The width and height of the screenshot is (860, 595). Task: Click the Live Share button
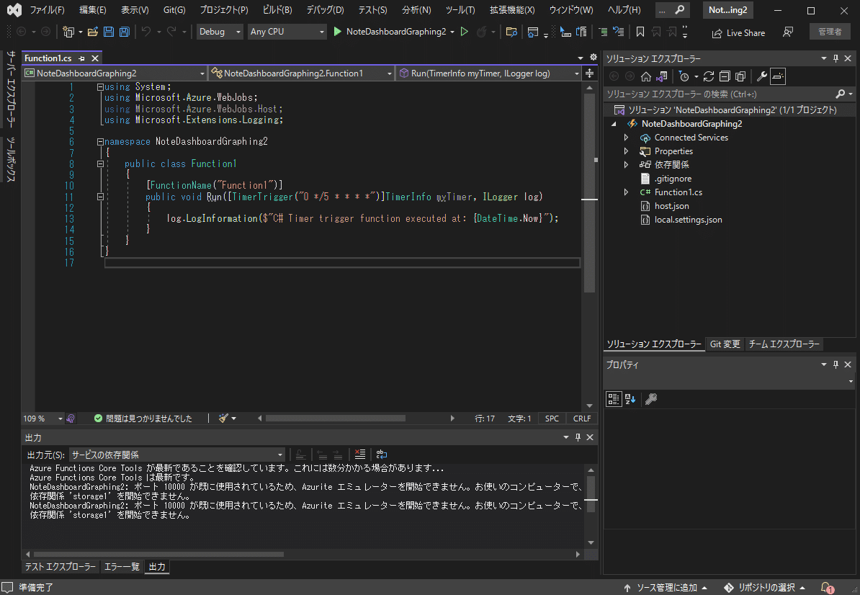tap(738, 33)
